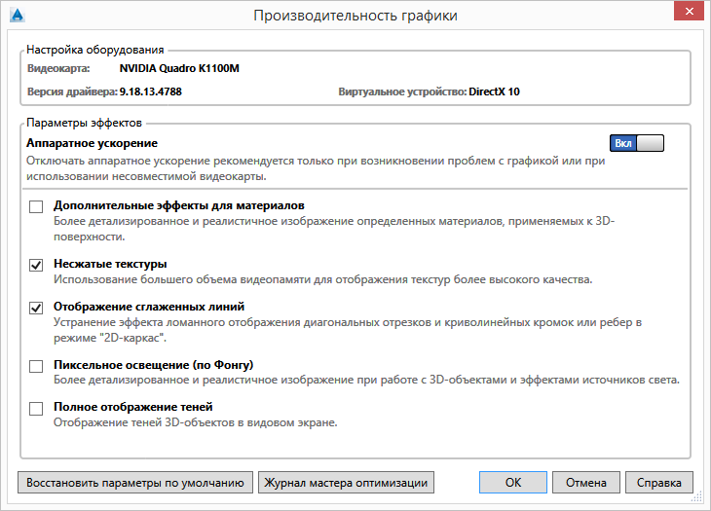This screenshot has height=511, width=711.
Task: Click the Версия драйвера: field label
Action: tap(72, 91)
